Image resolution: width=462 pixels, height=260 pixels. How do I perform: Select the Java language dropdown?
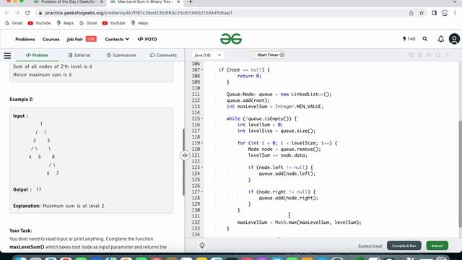coord(207,55)
